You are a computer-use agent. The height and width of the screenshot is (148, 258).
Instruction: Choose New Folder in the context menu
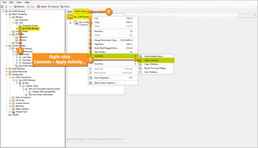pos(113,52)
